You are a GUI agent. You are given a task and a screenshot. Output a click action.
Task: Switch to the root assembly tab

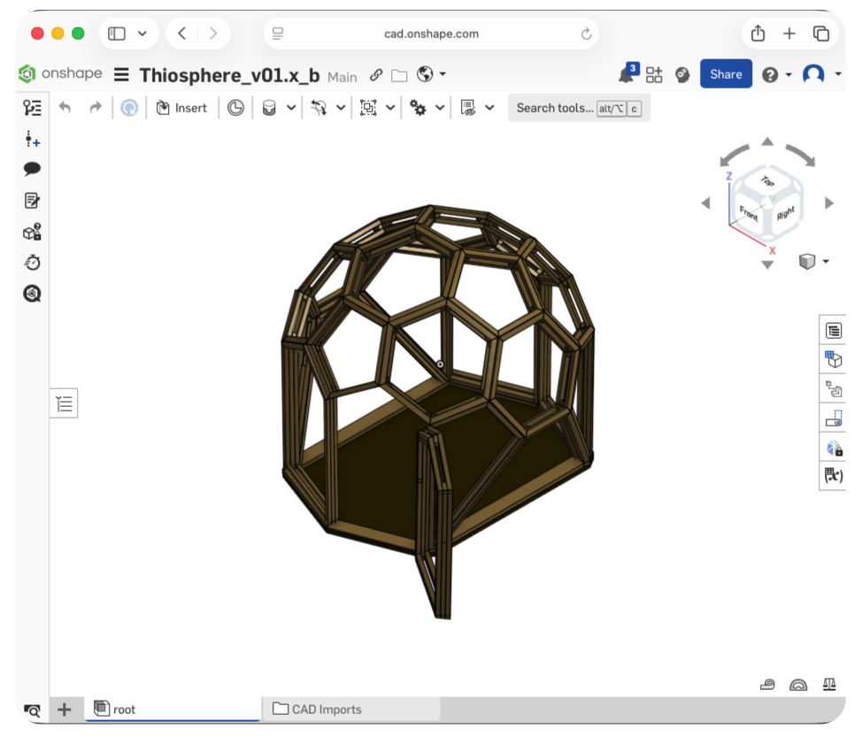pos(124,709)
